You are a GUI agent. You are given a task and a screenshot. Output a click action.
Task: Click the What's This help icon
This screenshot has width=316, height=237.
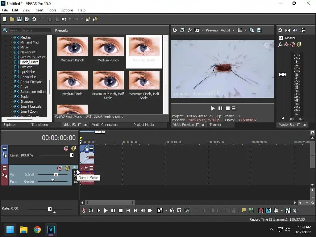pos(95,19)
